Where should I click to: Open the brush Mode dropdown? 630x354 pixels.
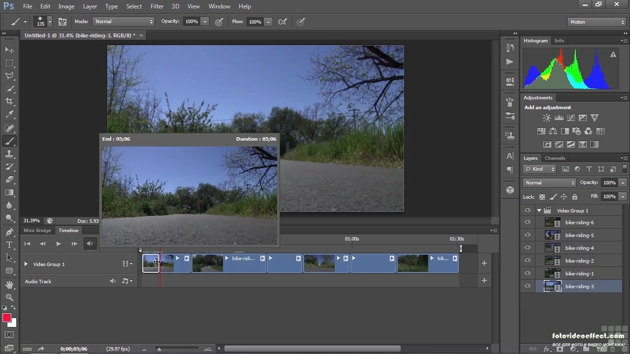(124, 22)
